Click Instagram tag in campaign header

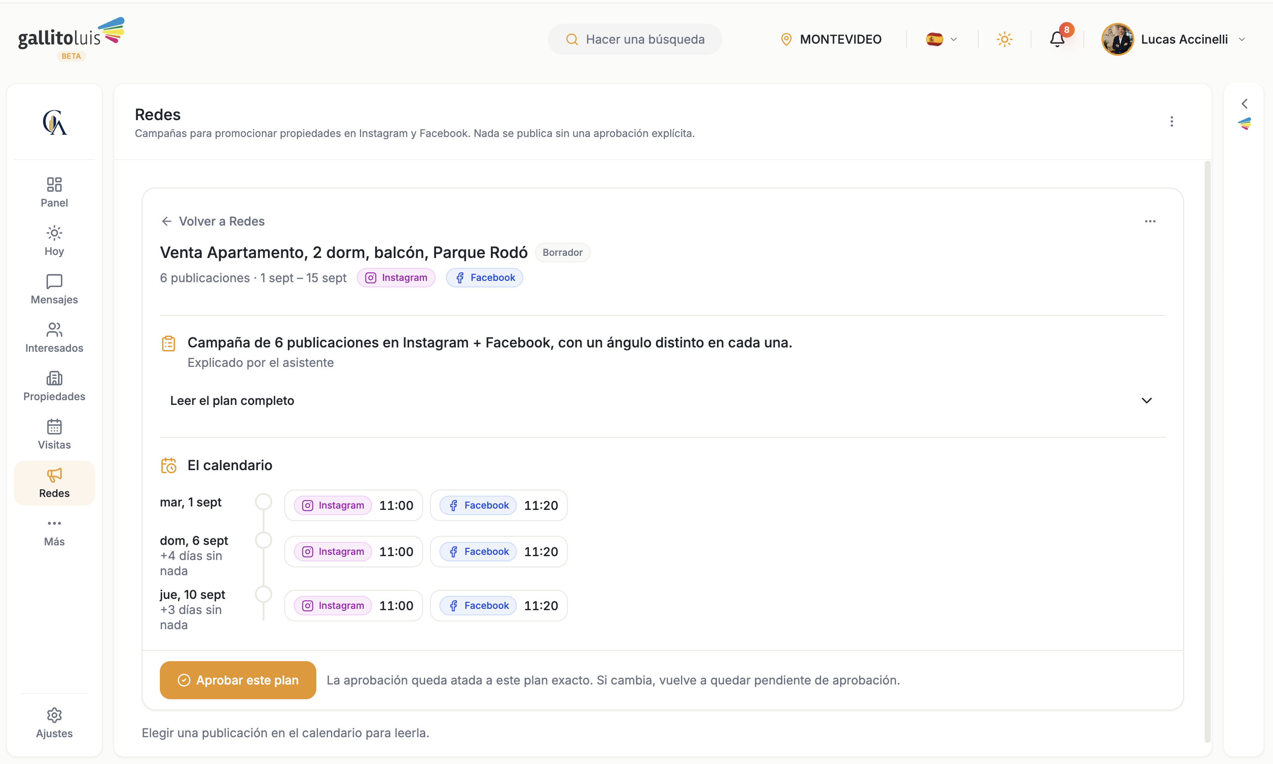point(396,277)
